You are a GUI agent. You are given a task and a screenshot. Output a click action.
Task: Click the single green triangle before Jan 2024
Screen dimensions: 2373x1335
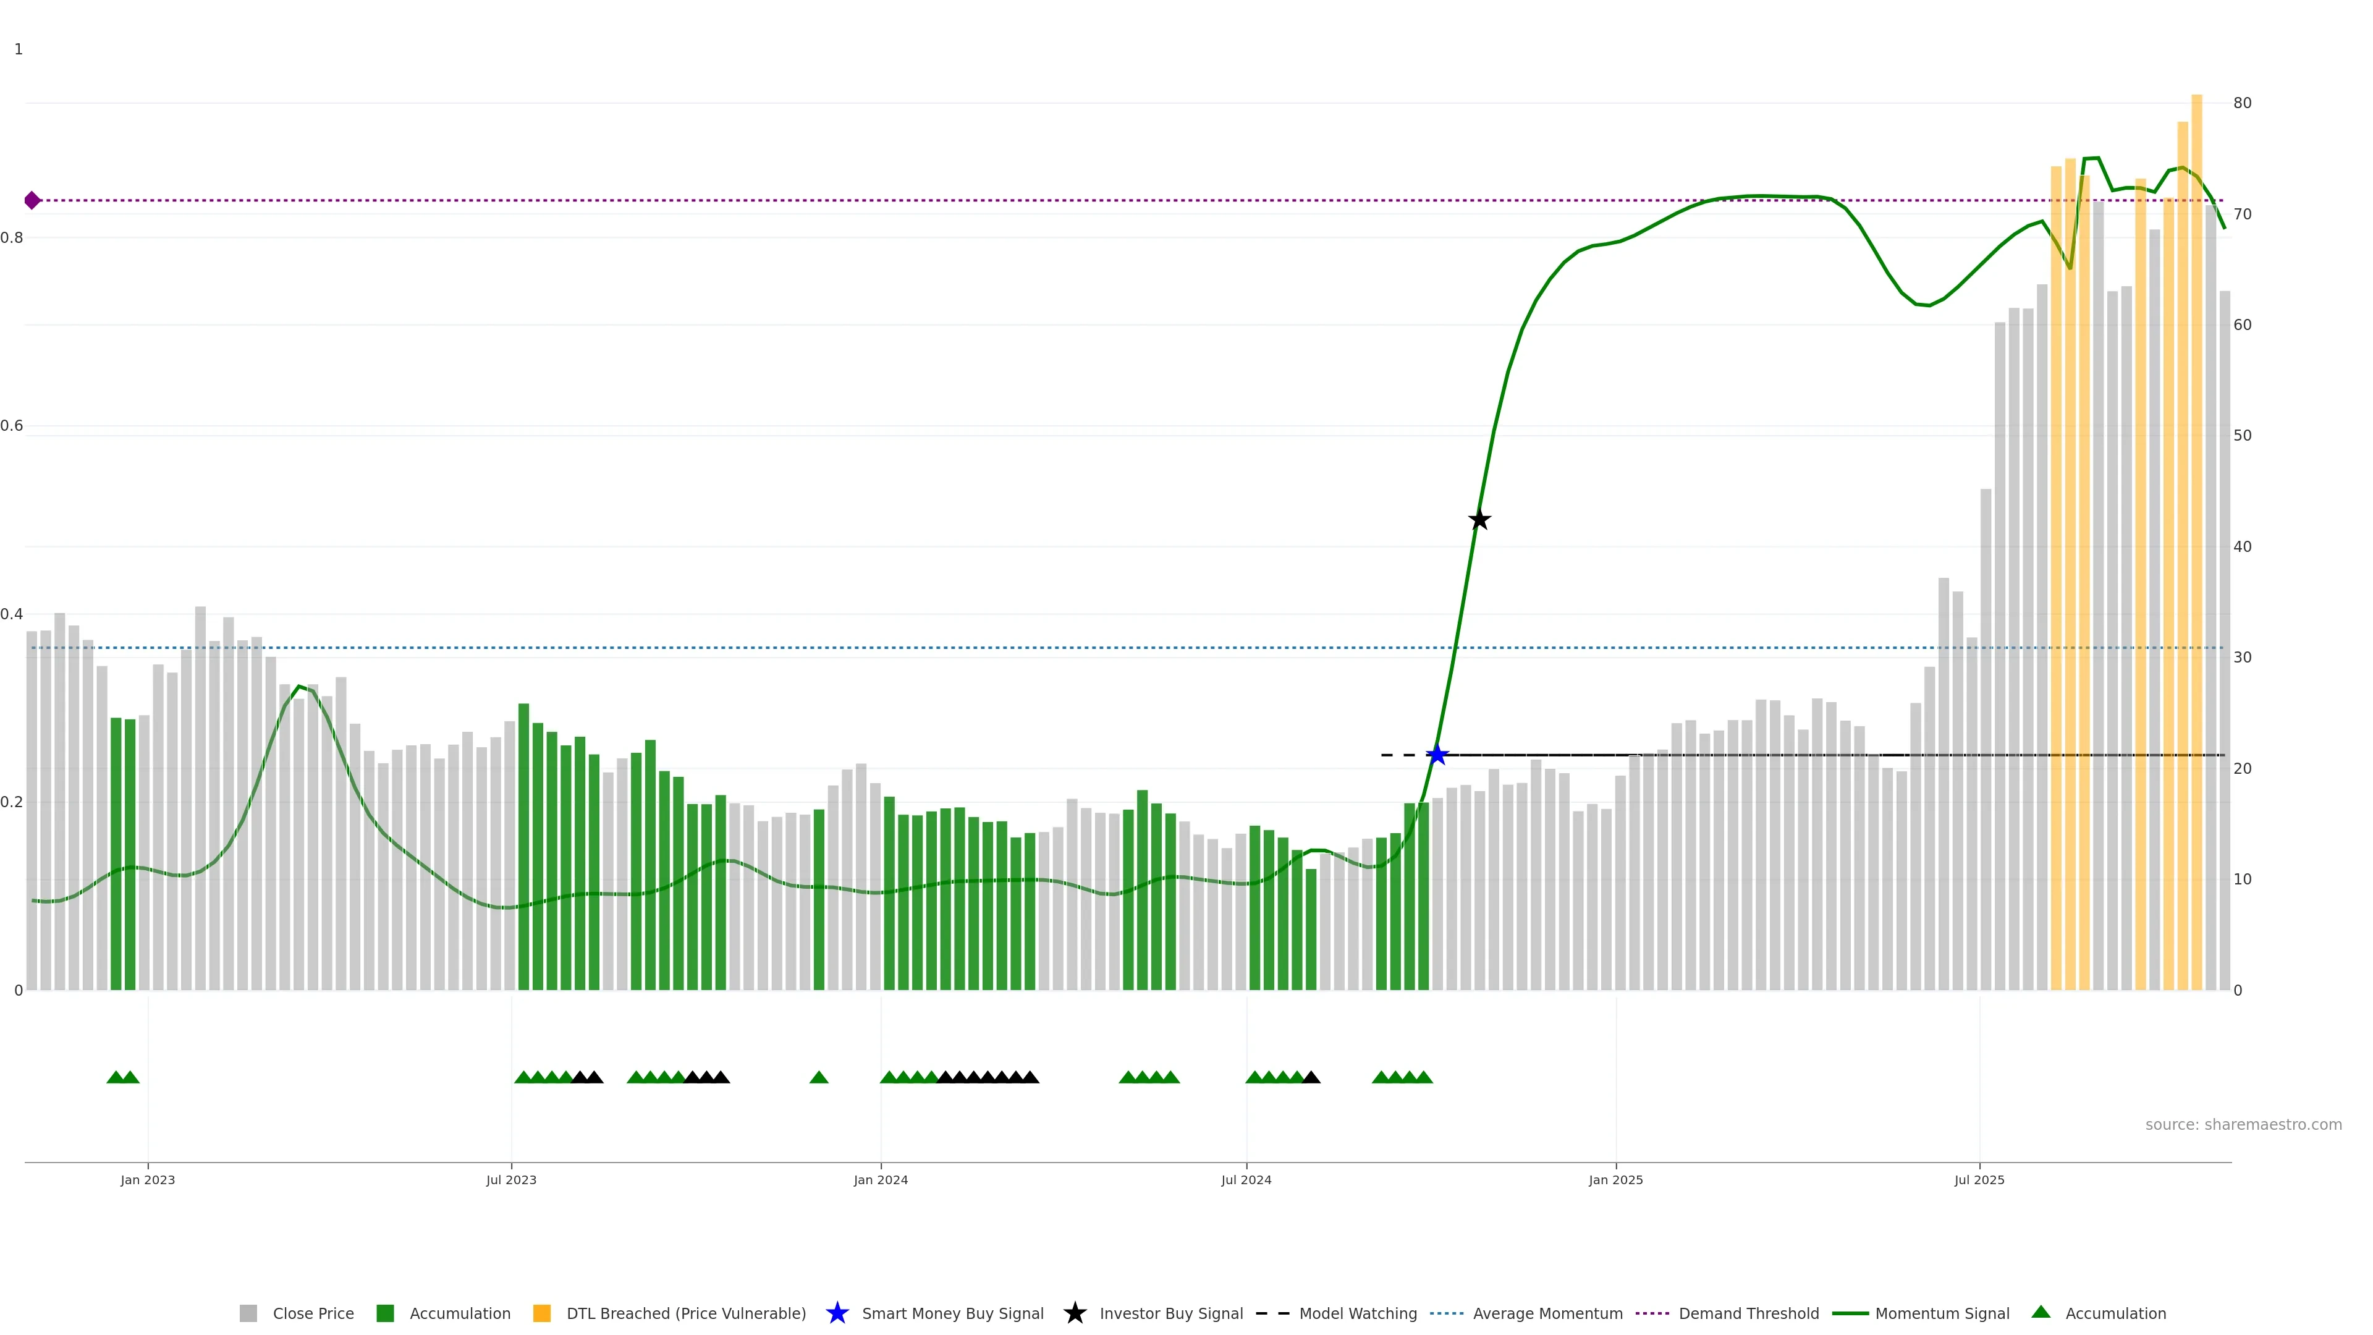tap(818, 1077)
